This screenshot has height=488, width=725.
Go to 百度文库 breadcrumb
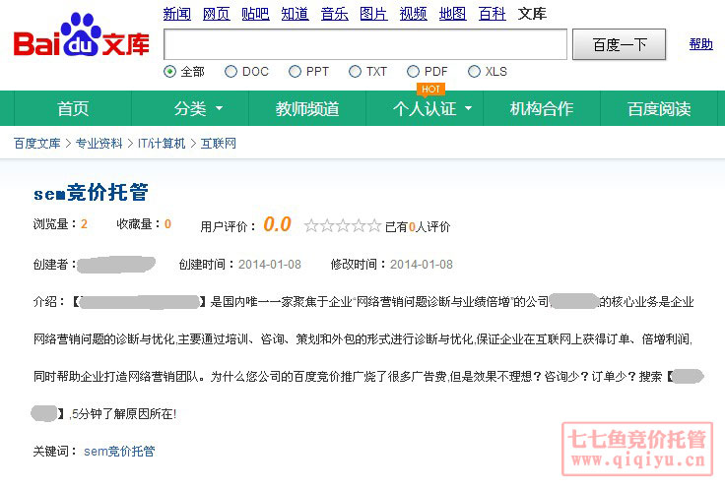[37, 144]
